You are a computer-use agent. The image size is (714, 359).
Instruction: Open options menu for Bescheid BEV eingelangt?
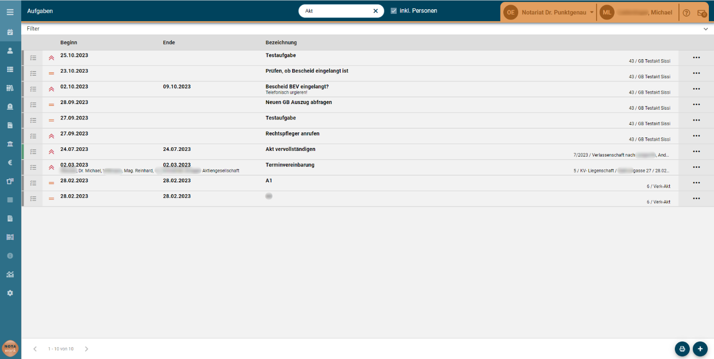click(696, 89)
